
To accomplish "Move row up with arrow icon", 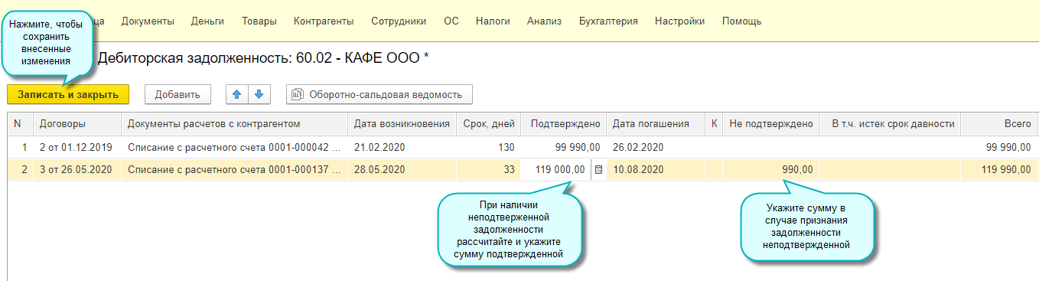I will (x=236, y=94).
